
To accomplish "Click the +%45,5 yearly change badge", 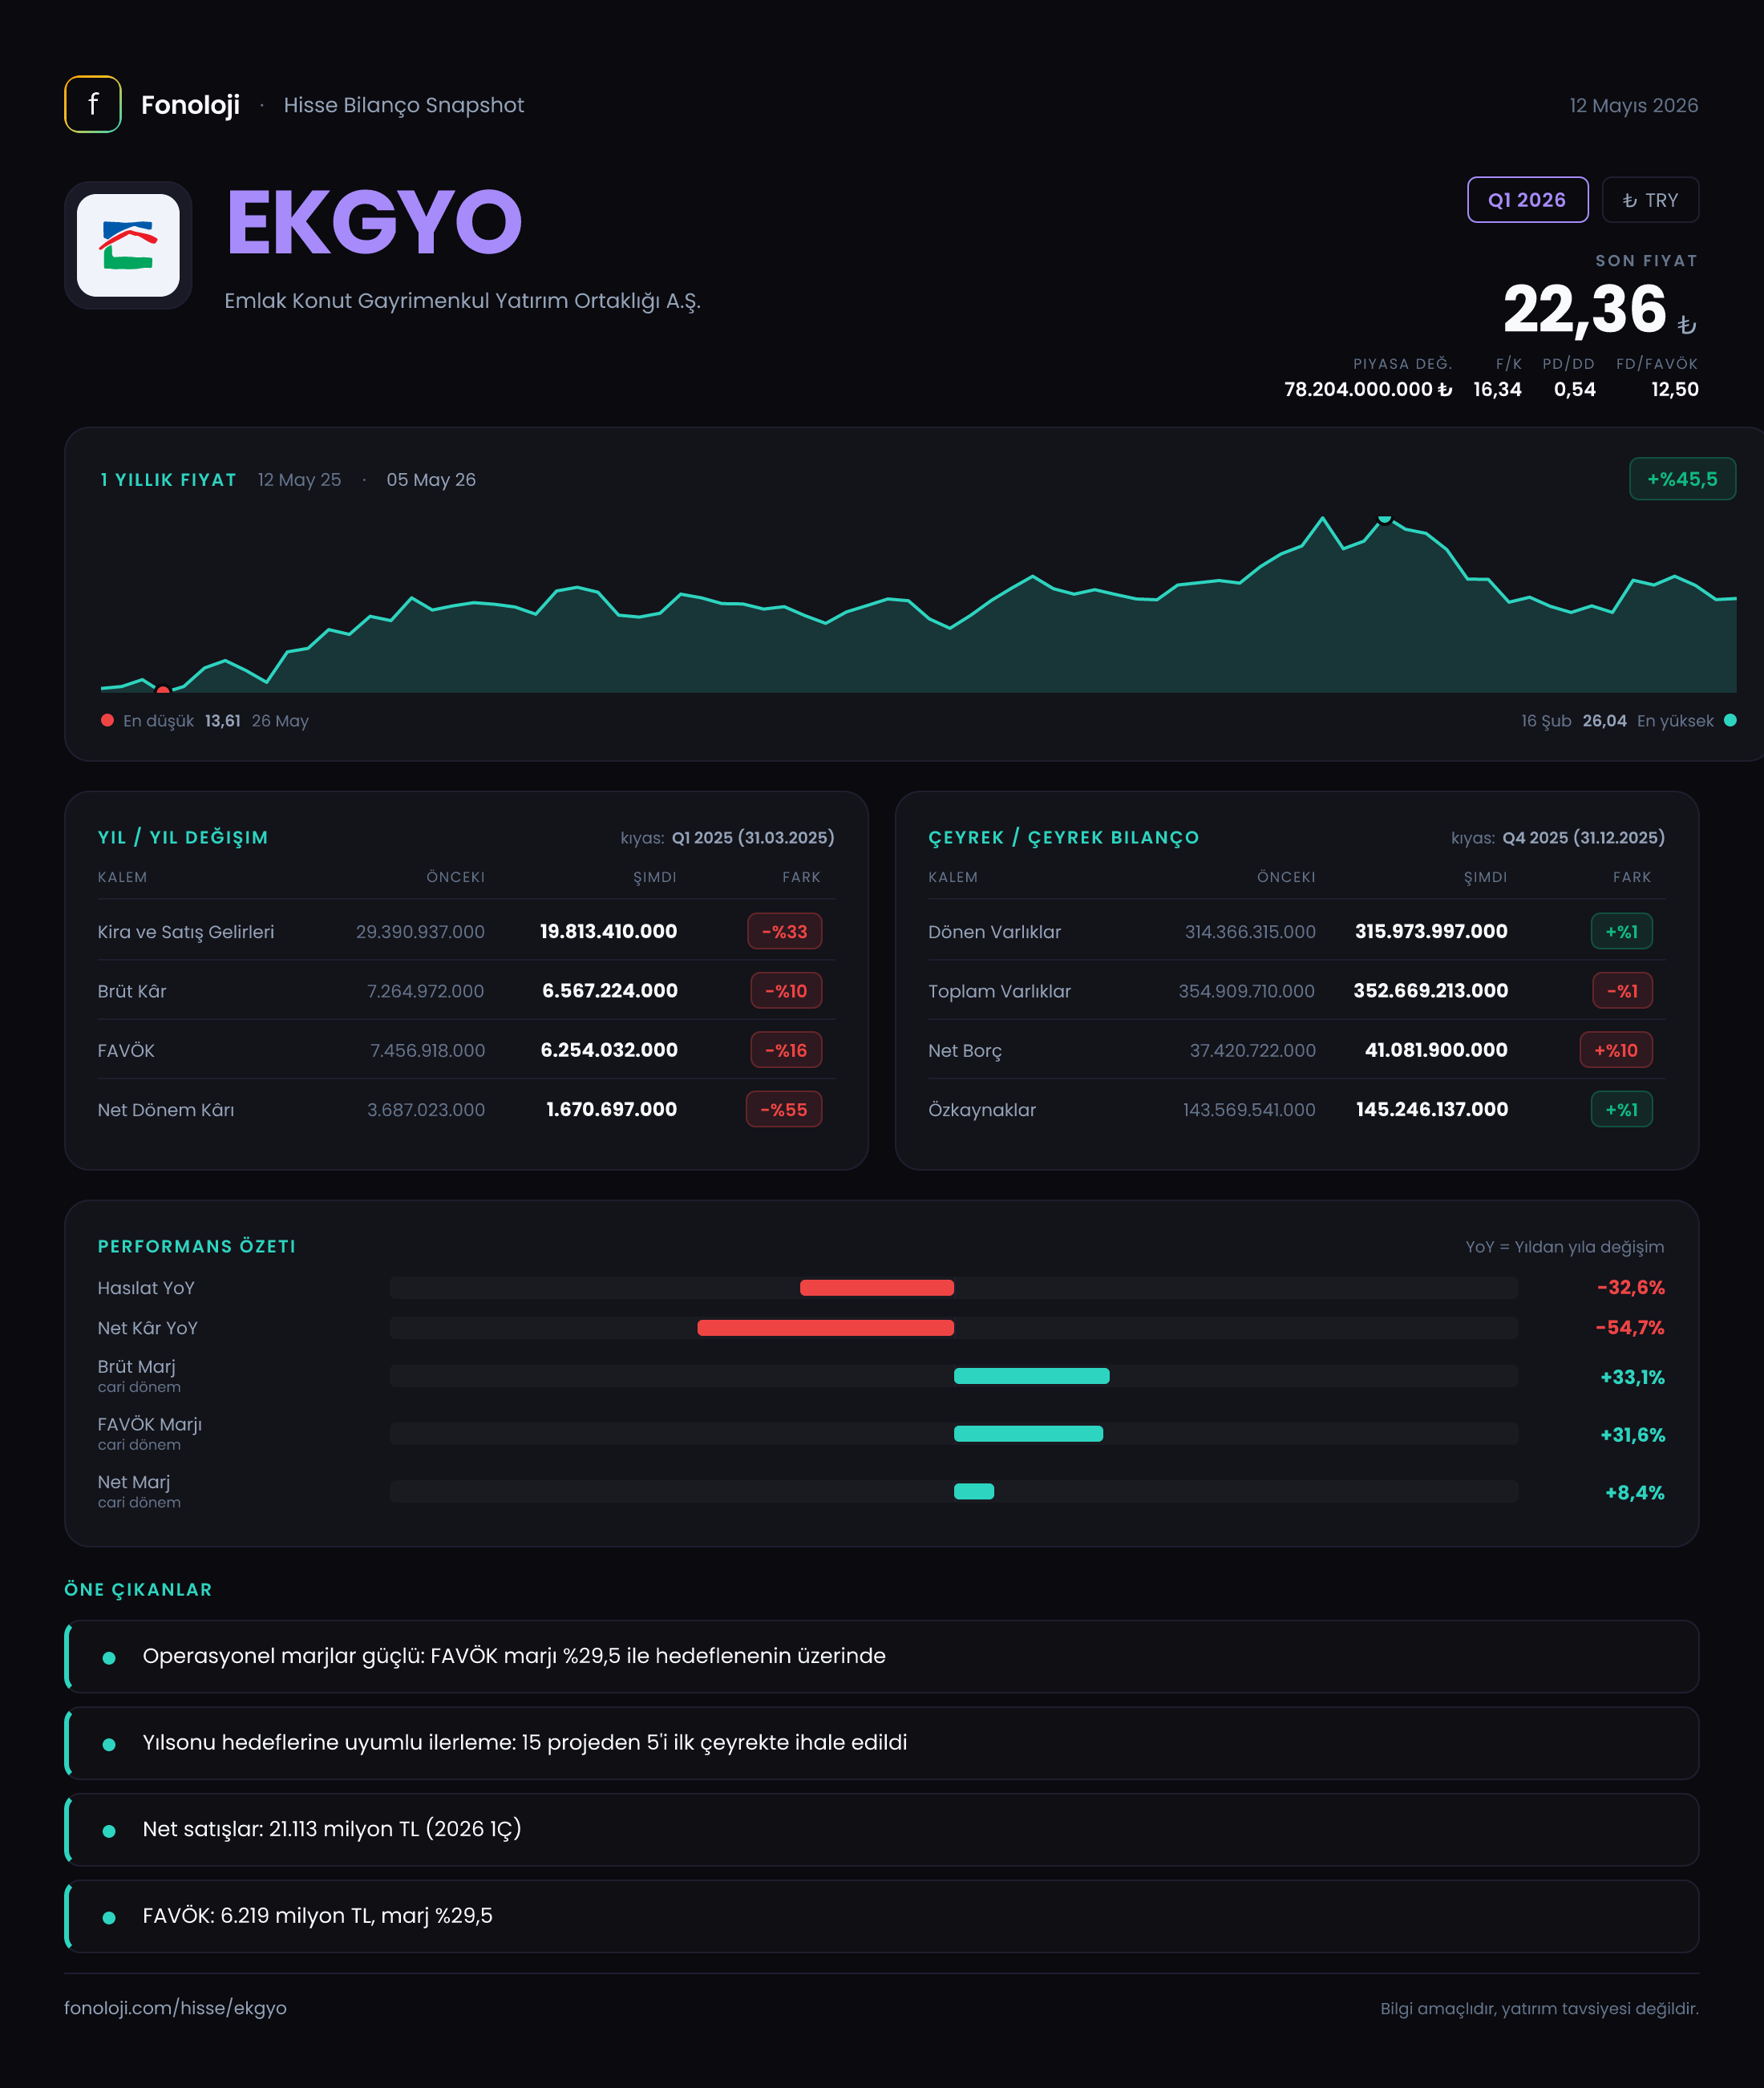I will click(x=1682, y=479).
